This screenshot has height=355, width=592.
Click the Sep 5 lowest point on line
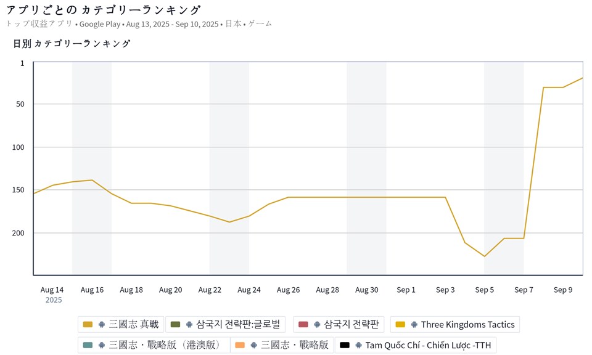(x=485, y=256)
